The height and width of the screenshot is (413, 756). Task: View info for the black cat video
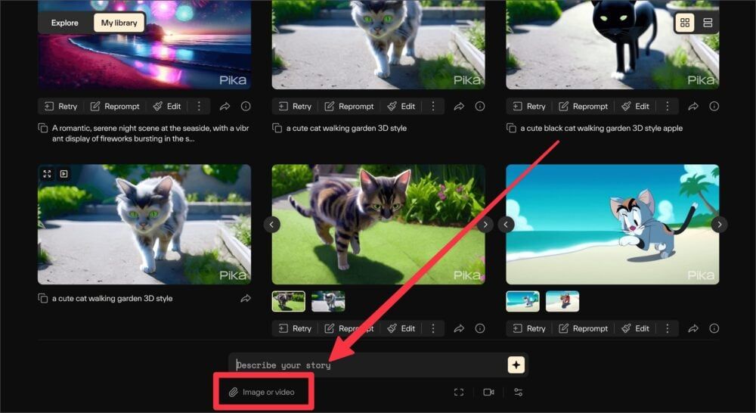click(714, 107)
